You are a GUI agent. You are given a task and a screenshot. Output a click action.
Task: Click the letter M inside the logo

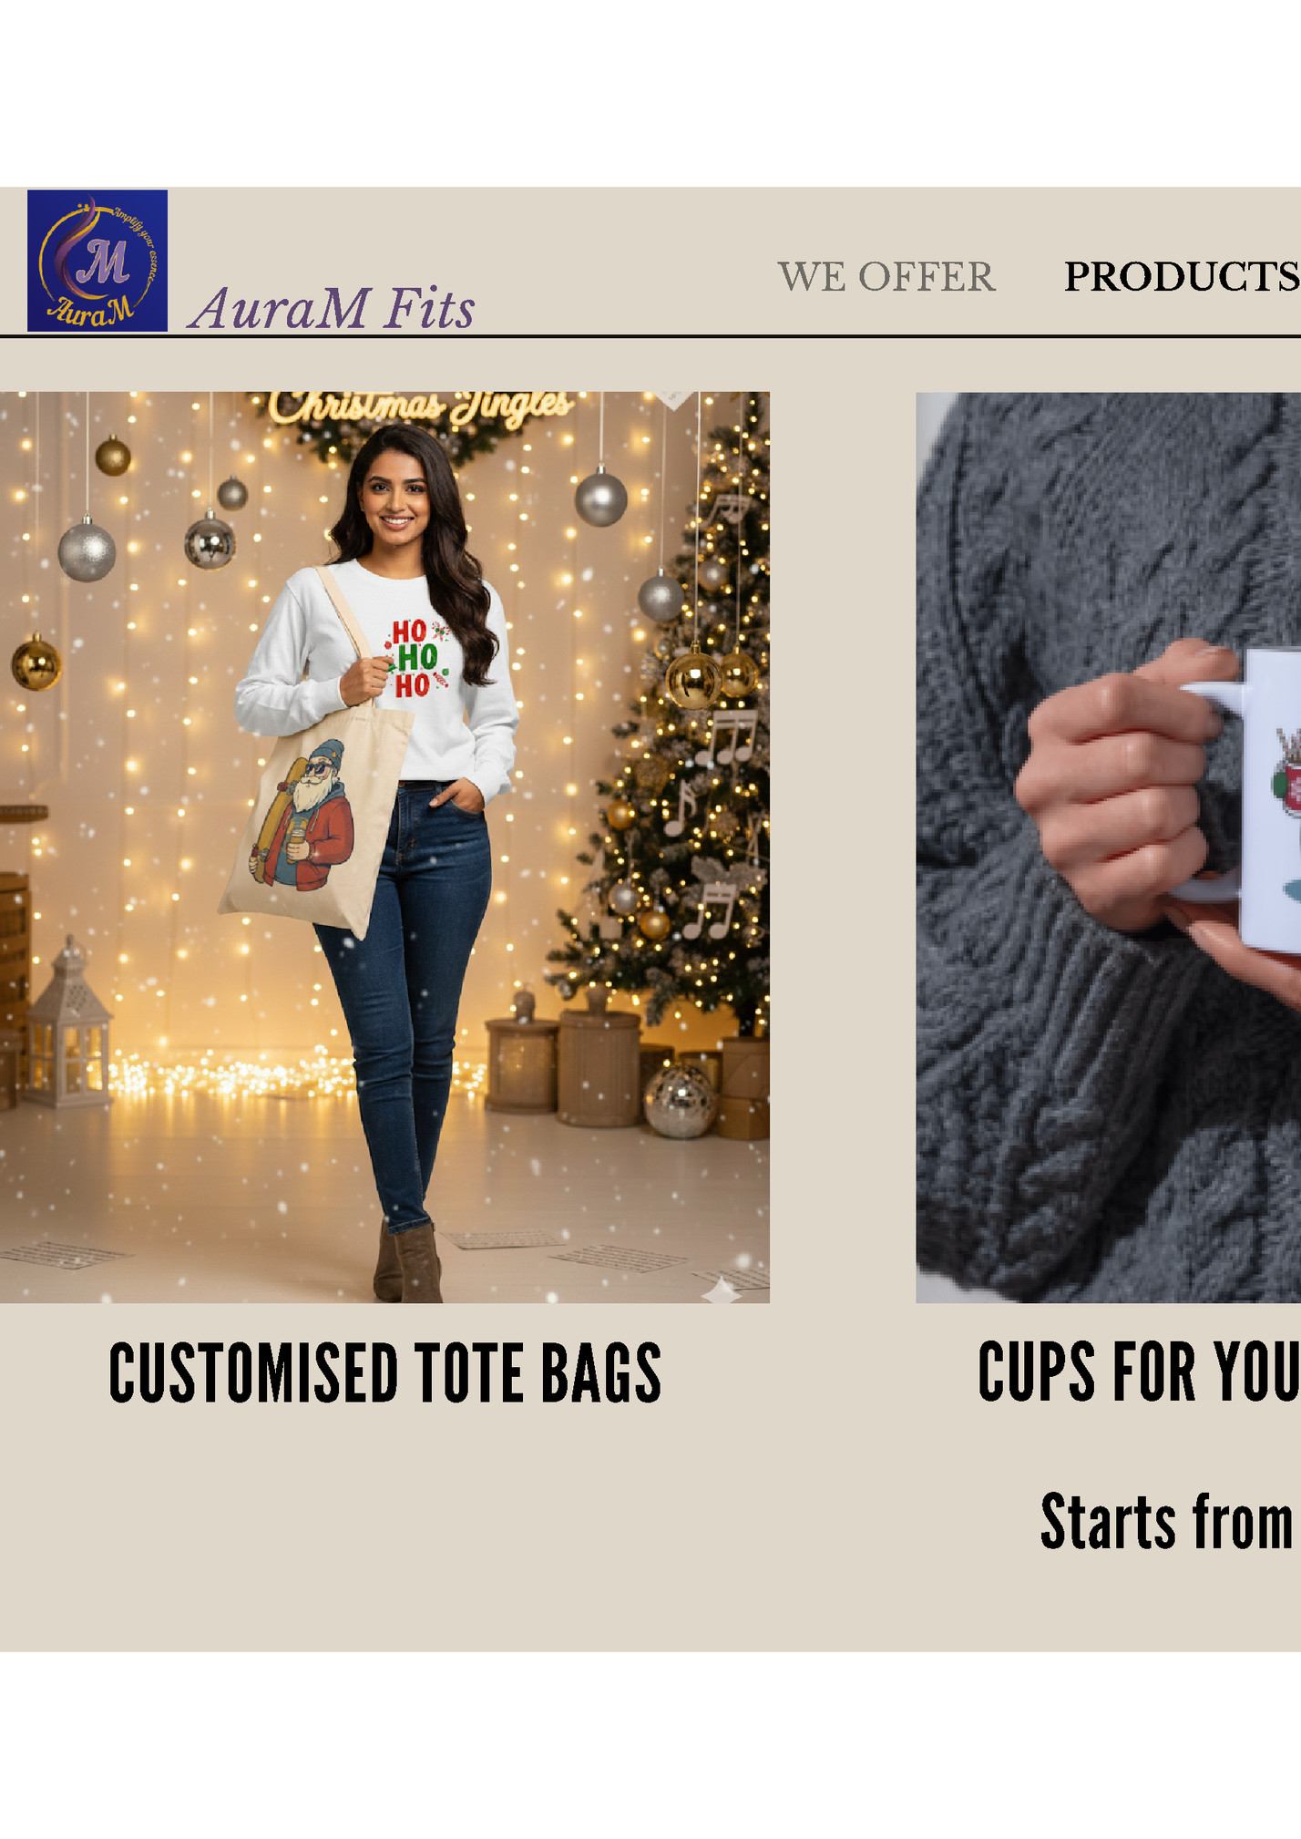pyautogui.click(x=102, y=262)
